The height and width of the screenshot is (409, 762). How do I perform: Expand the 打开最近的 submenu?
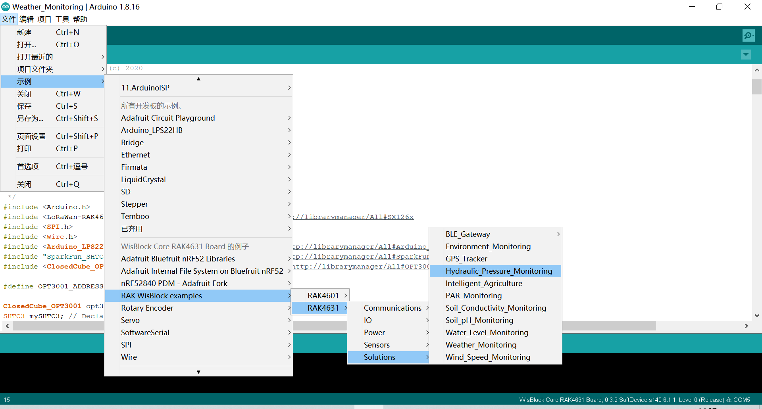click(53, 57)
